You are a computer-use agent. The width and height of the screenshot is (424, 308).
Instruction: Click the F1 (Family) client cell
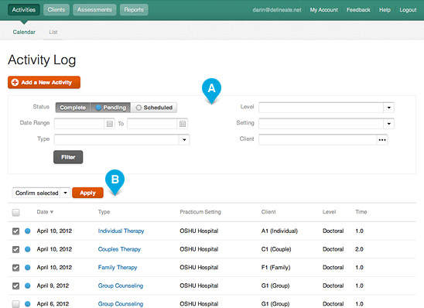pyautogui.click(x=275, y=268)
